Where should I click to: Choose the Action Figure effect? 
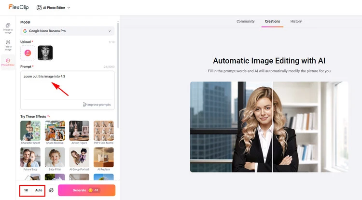click(x=79, y=131)
